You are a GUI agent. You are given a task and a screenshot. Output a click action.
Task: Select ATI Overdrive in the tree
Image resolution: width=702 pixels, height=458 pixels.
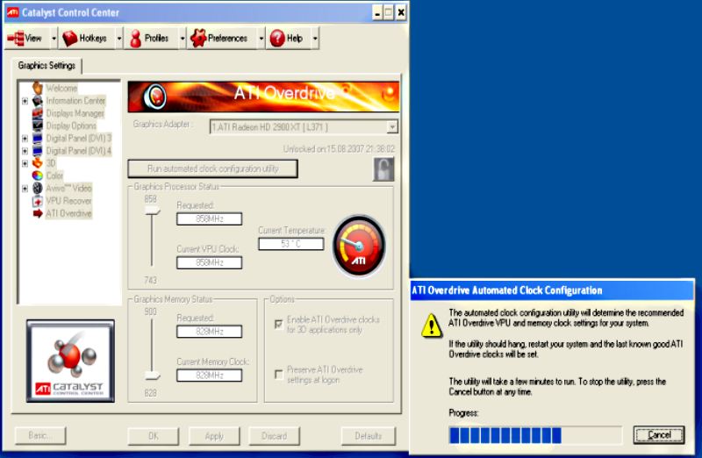click(68, 213)
